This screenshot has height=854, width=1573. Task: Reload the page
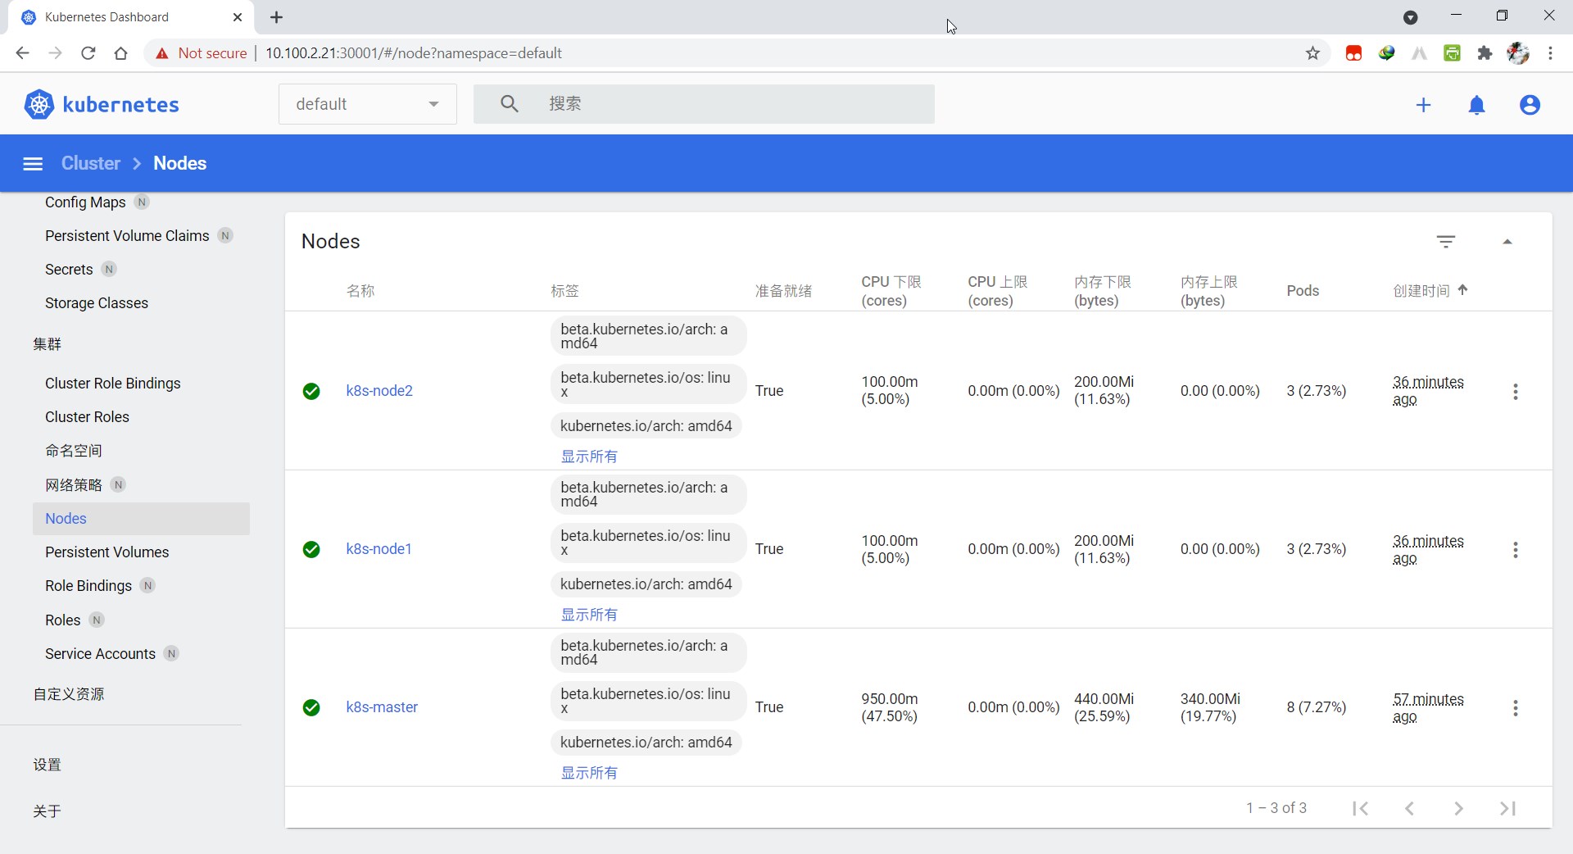pyautogui.click(x=88, y=53)
